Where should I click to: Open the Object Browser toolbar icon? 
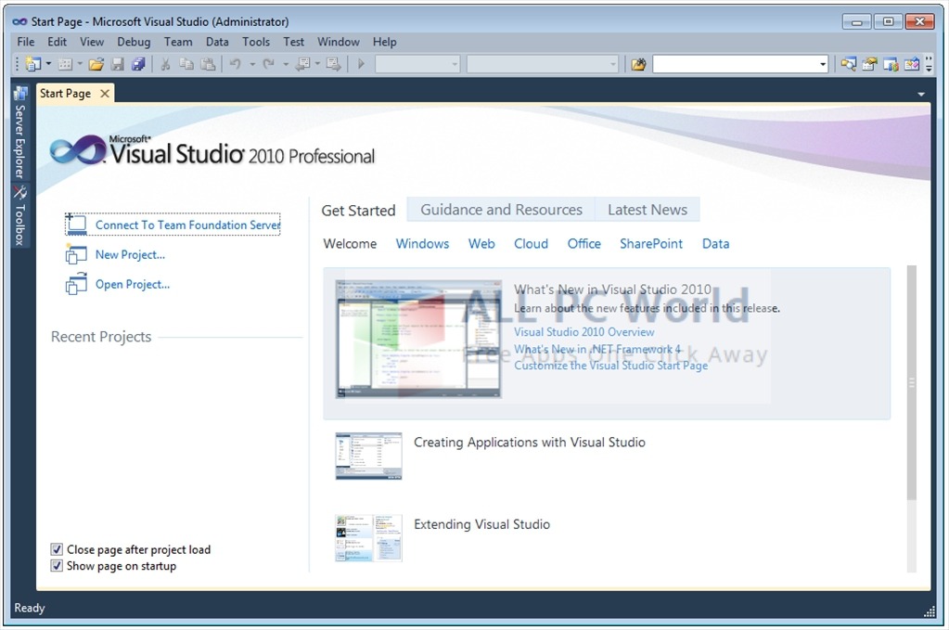[x=891, y=63]
